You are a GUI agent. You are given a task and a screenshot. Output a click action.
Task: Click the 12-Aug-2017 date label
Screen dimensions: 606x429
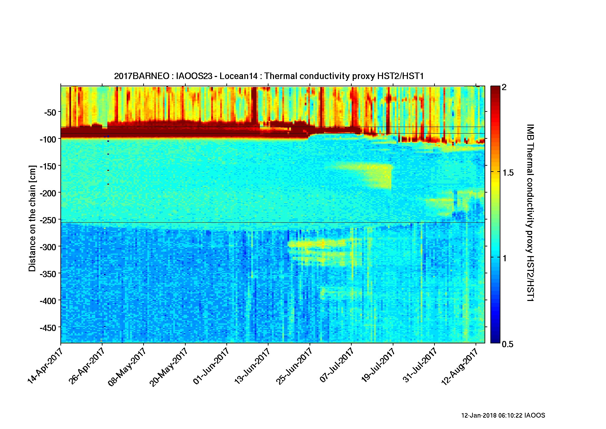point(460,366)
